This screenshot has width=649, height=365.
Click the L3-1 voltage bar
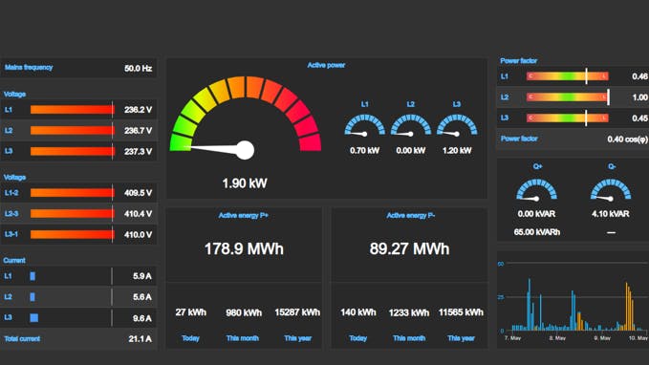pos(72,234)
